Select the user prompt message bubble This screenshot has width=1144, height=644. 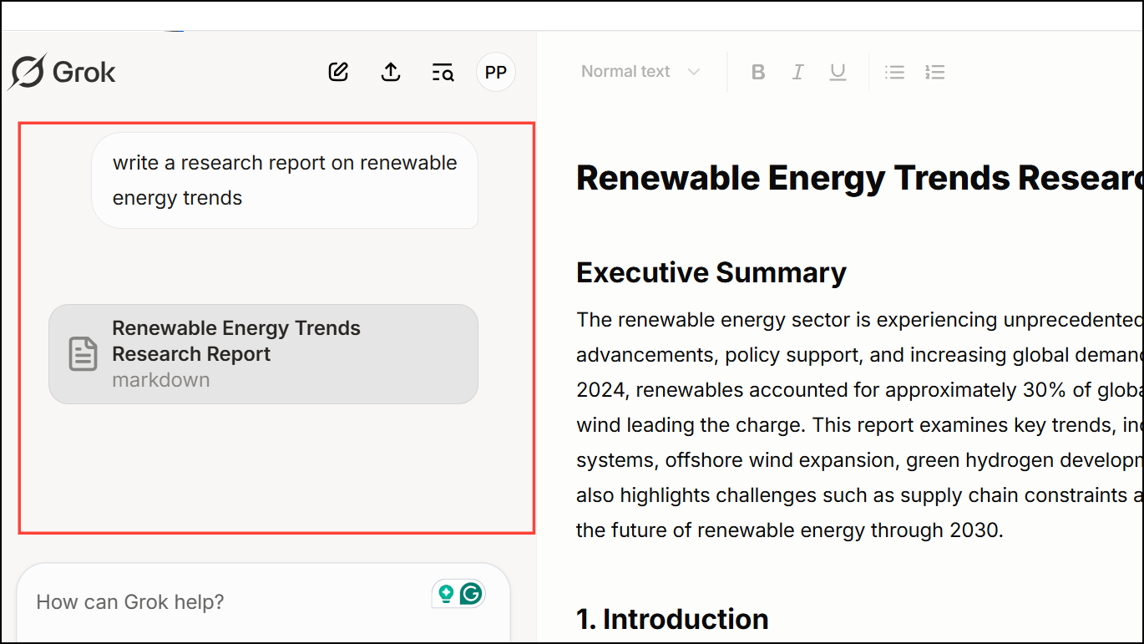(x=285, y=180)
